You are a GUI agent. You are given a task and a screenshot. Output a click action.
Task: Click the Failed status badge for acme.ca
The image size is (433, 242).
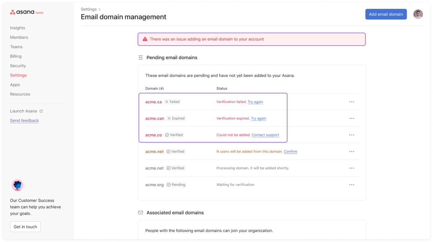click(172, 102)
